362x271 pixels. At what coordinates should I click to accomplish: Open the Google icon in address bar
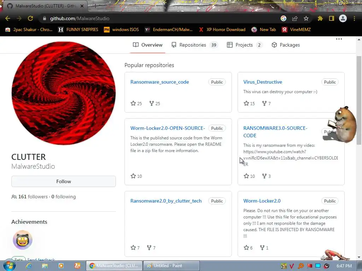pyautogui.click(x=284, y=18)
